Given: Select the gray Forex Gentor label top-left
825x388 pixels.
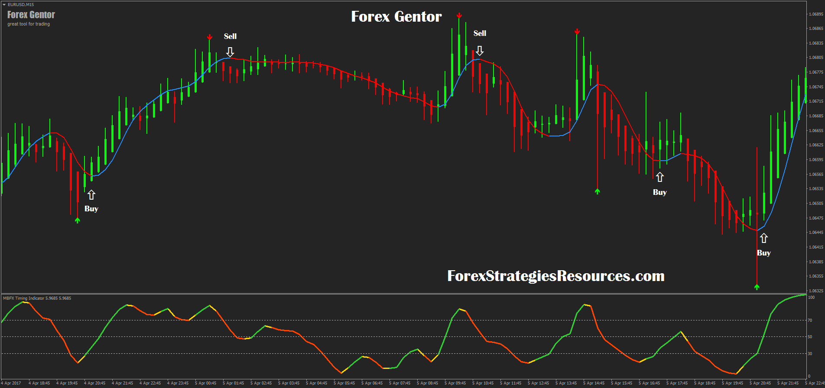Looking at the screenshot, I should [x=31, y=15].
